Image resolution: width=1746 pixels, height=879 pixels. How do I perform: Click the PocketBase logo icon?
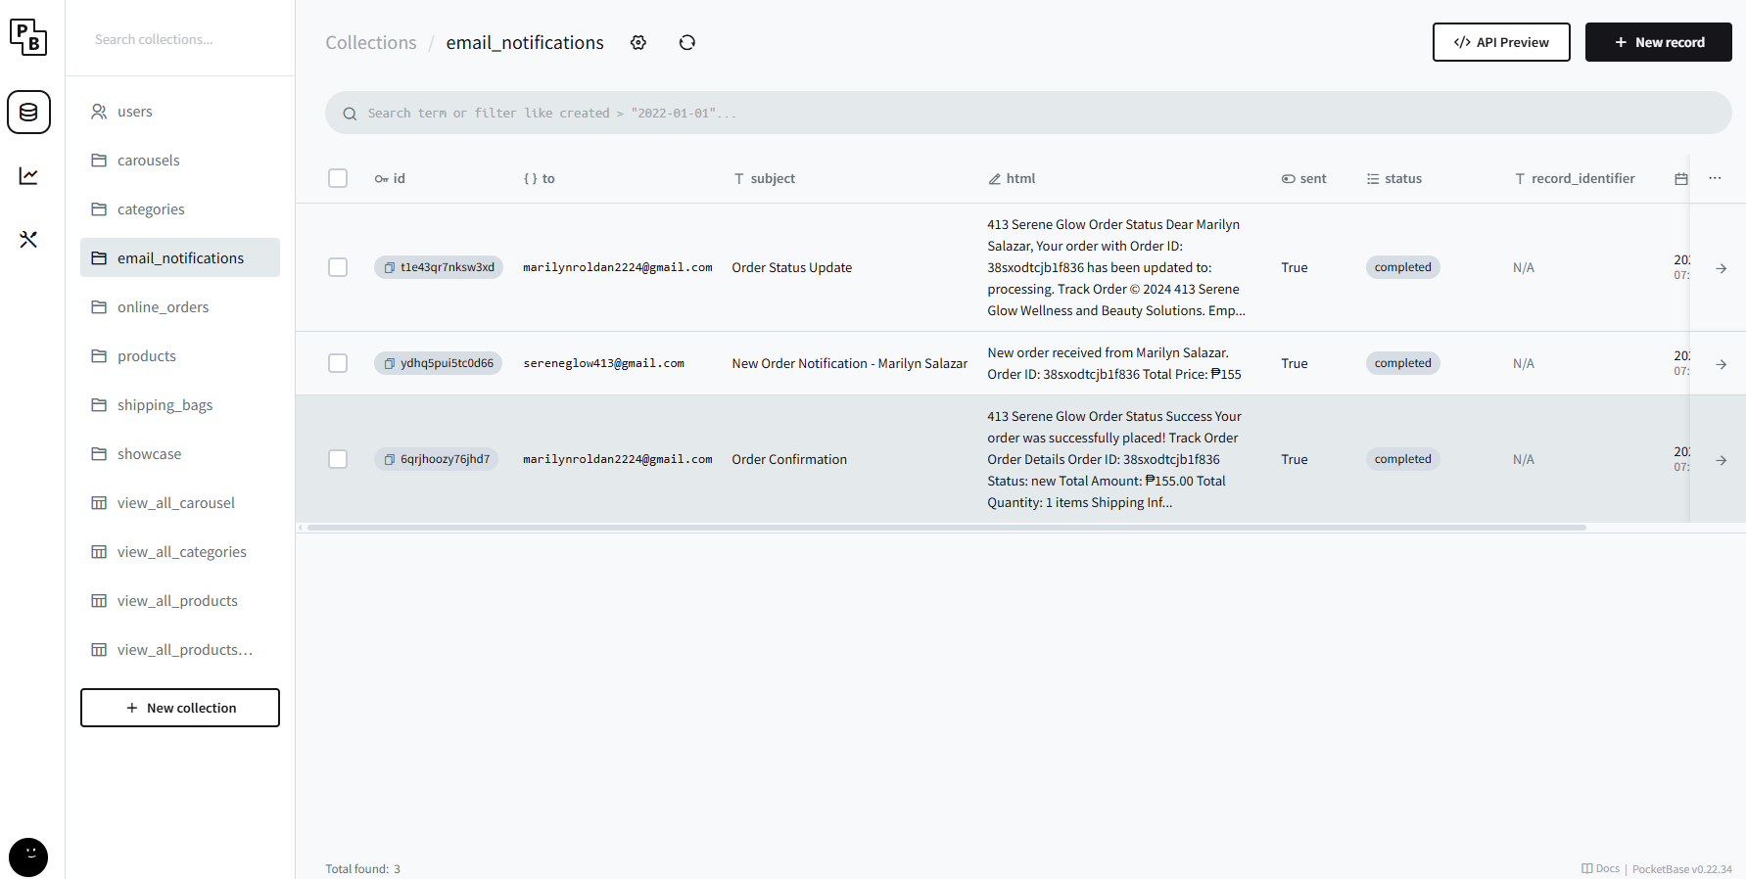tap(28, 37)
